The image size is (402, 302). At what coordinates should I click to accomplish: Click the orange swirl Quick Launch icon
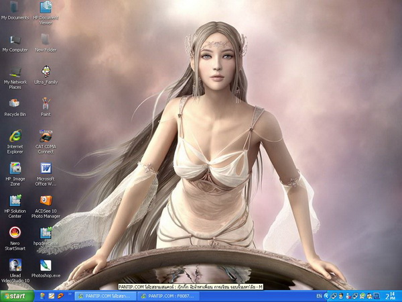[x=60, y=296]
